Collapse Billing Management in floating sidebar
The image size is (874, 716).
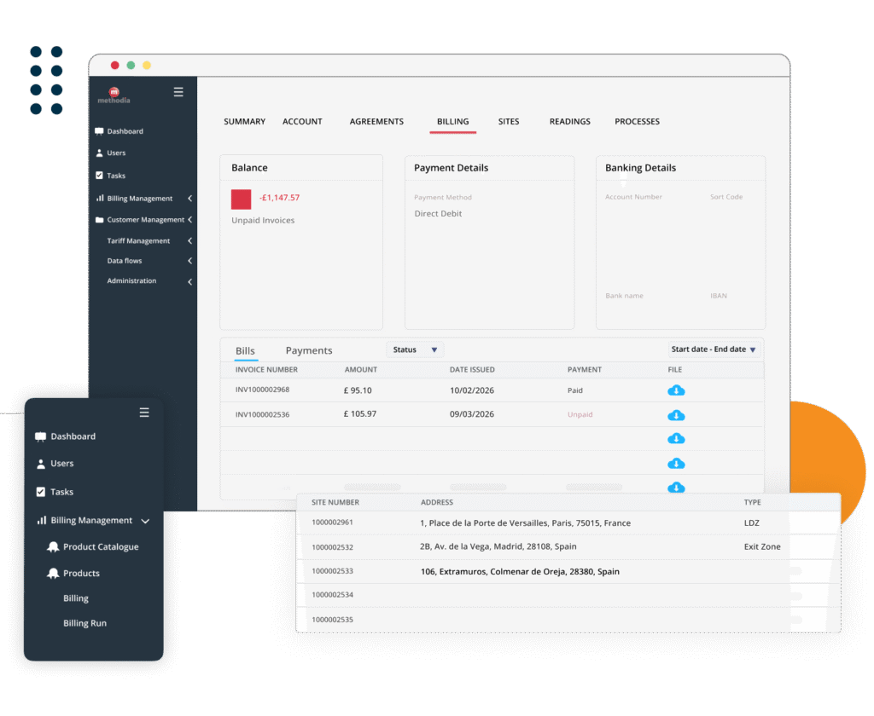(145, 521)
